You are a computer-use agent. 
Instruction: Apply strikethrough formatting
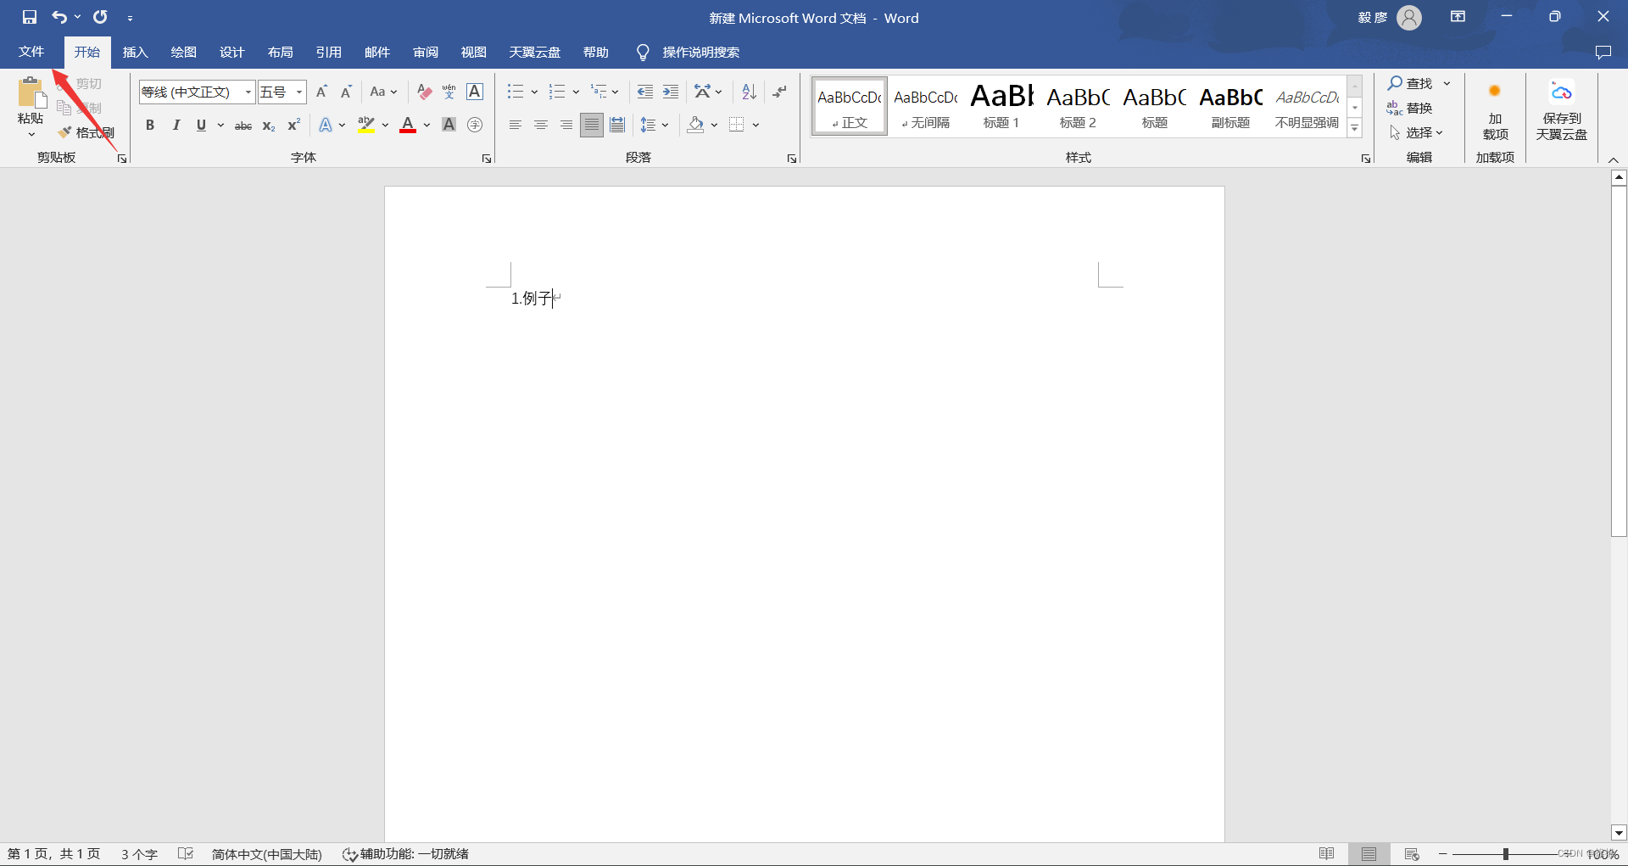click(x=243, y=126)
